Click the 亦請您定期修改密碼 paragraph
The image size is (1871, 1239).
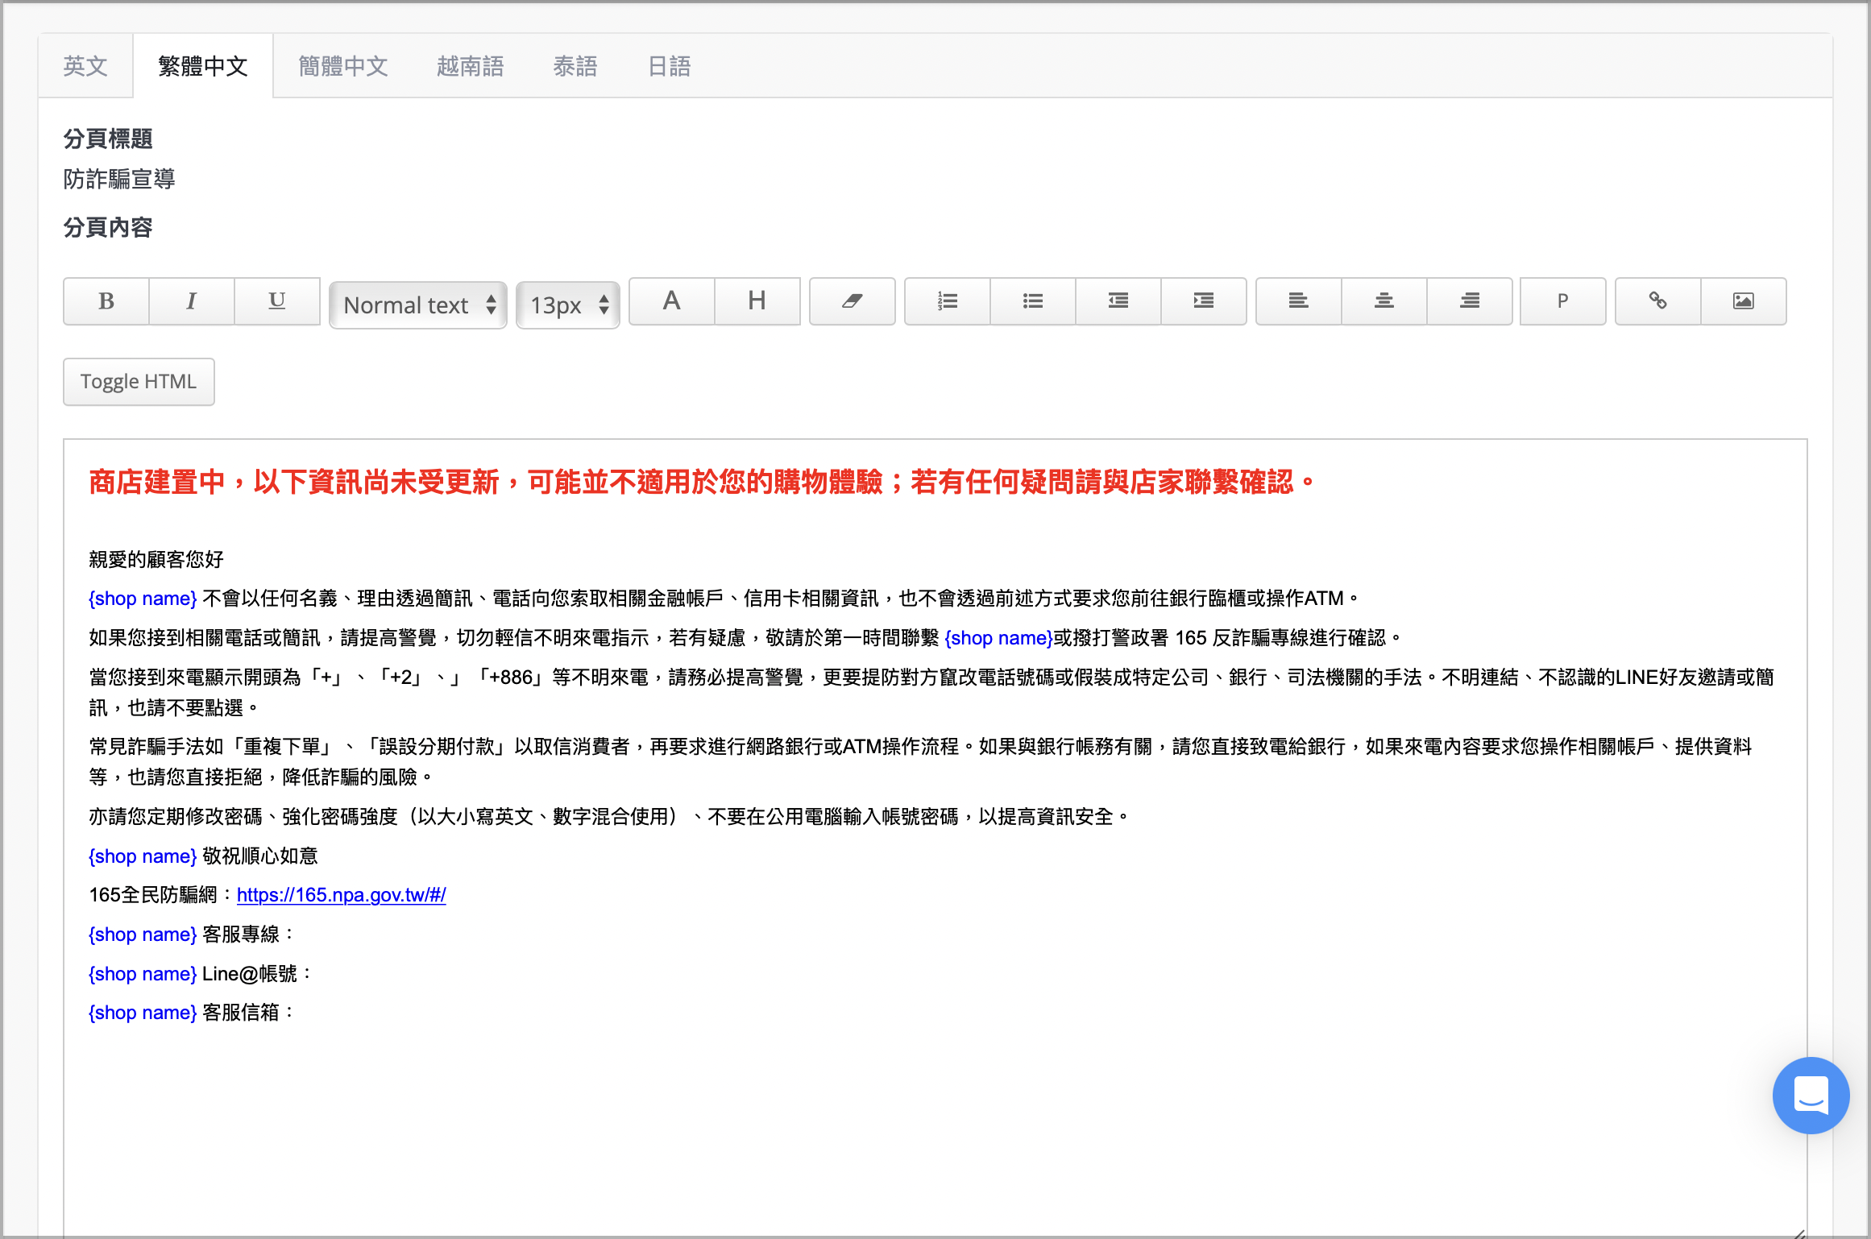click(609, 817)
